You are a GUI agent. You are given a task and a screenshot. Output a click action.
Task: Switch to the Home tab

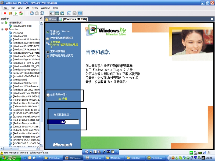[51, 19]
